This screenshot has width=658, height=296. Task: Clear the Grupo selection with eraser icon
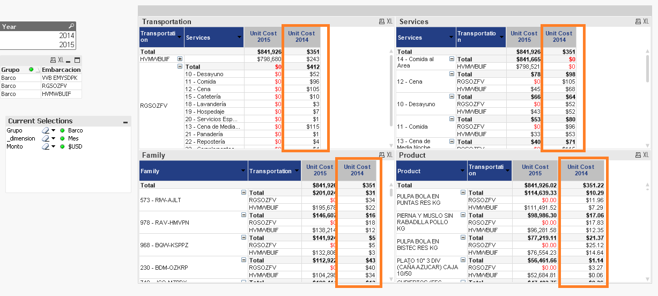[x=46, y=130]
